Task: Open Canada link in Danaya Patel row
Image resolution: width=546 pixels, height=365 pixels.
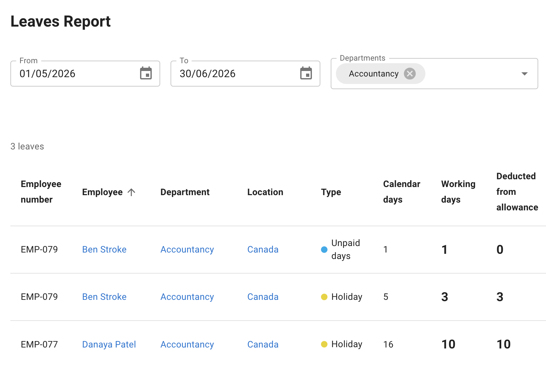Action: 263,344
